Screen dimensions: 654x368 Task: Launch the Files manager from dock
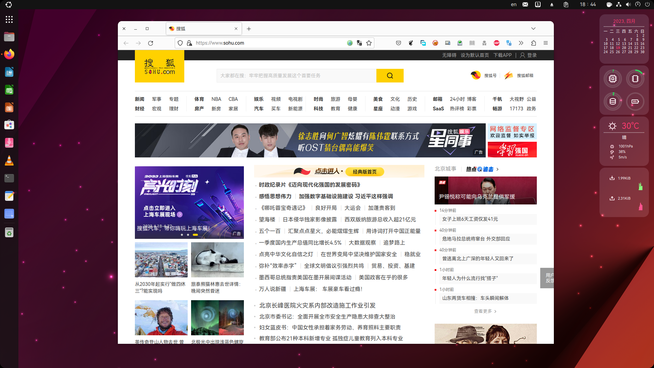click(9, 36)
